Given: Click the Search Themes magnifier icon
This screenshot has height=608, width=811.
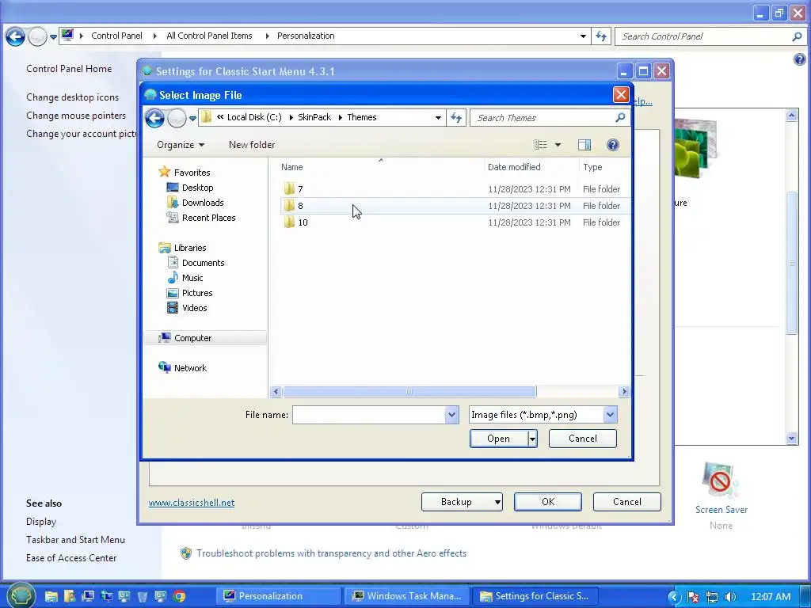Looking at the screenshot, I should (x=620, y=117).
